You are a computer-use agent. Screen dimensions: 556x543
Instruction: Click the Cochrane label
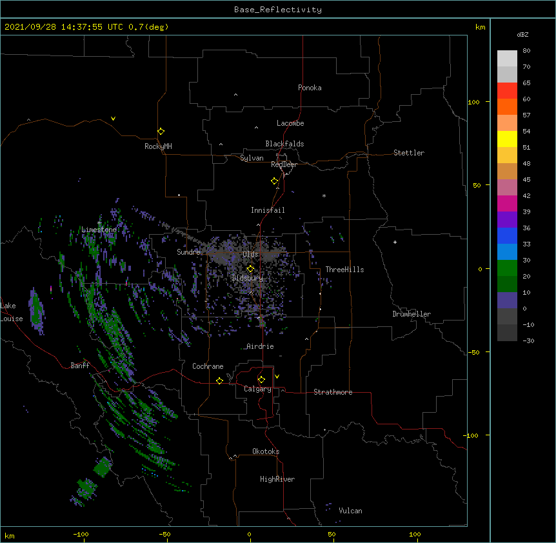pyautogui.click(x=208, y=366)
